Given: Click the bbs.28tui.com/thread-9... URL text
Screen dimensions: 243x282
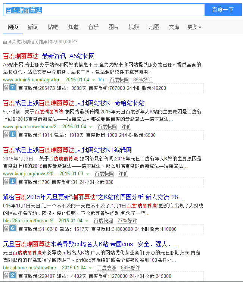Looking at the screenshot, I should click(x=30, y=220).
